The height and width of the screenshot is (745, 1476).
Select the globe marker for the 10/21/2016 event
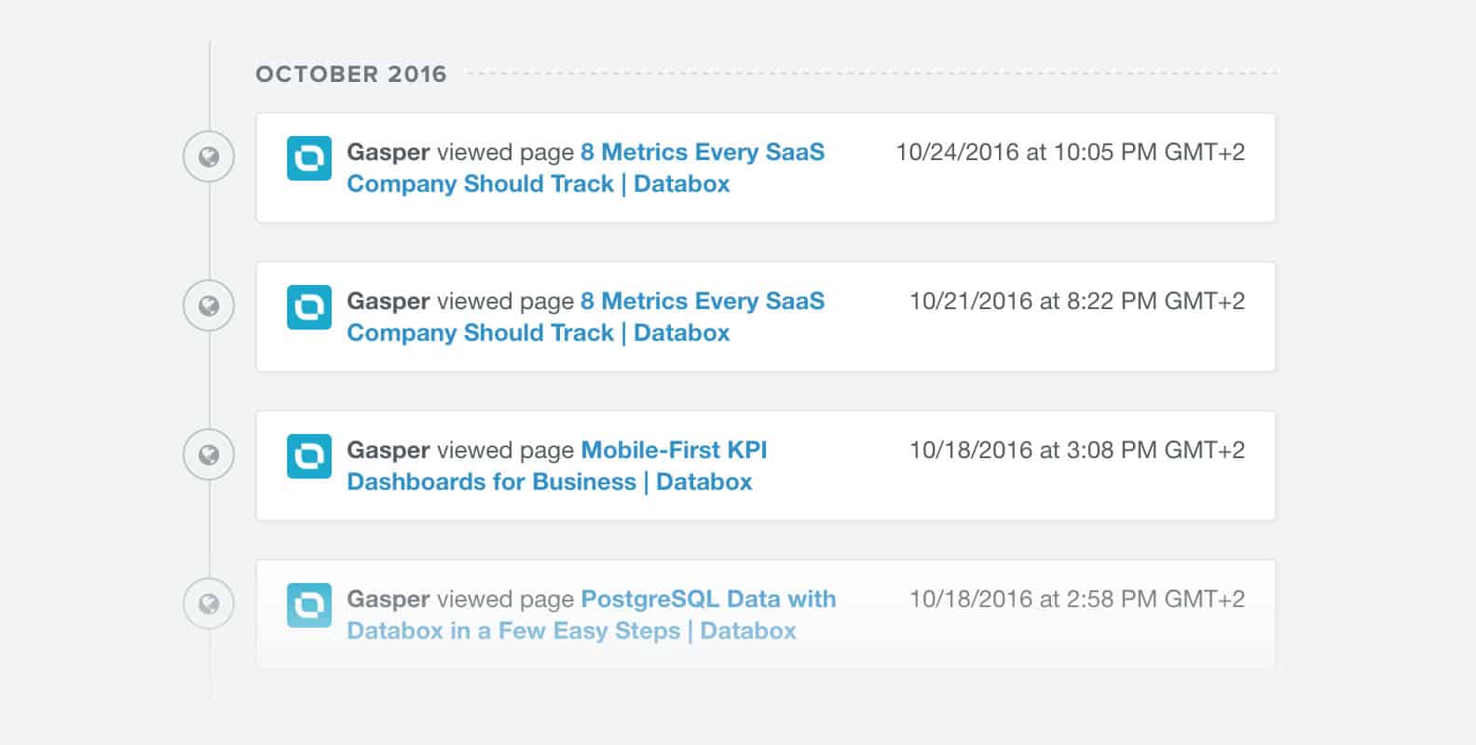209,305
